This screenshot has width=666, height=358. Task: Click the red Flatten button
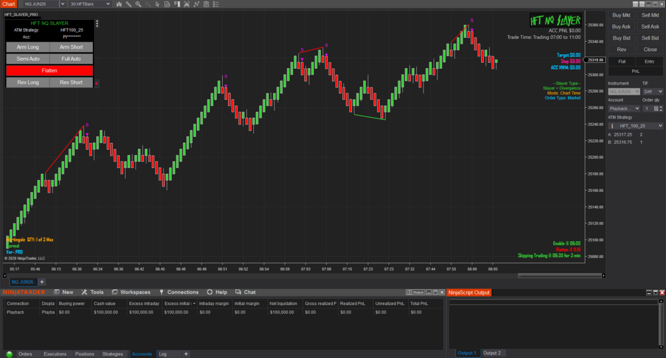49,70
